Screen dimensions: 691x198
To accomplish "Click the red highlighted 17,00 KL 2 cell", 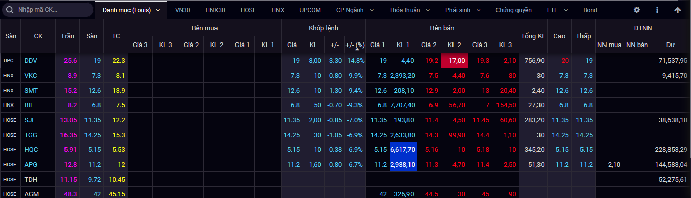I will click(455, 60).
